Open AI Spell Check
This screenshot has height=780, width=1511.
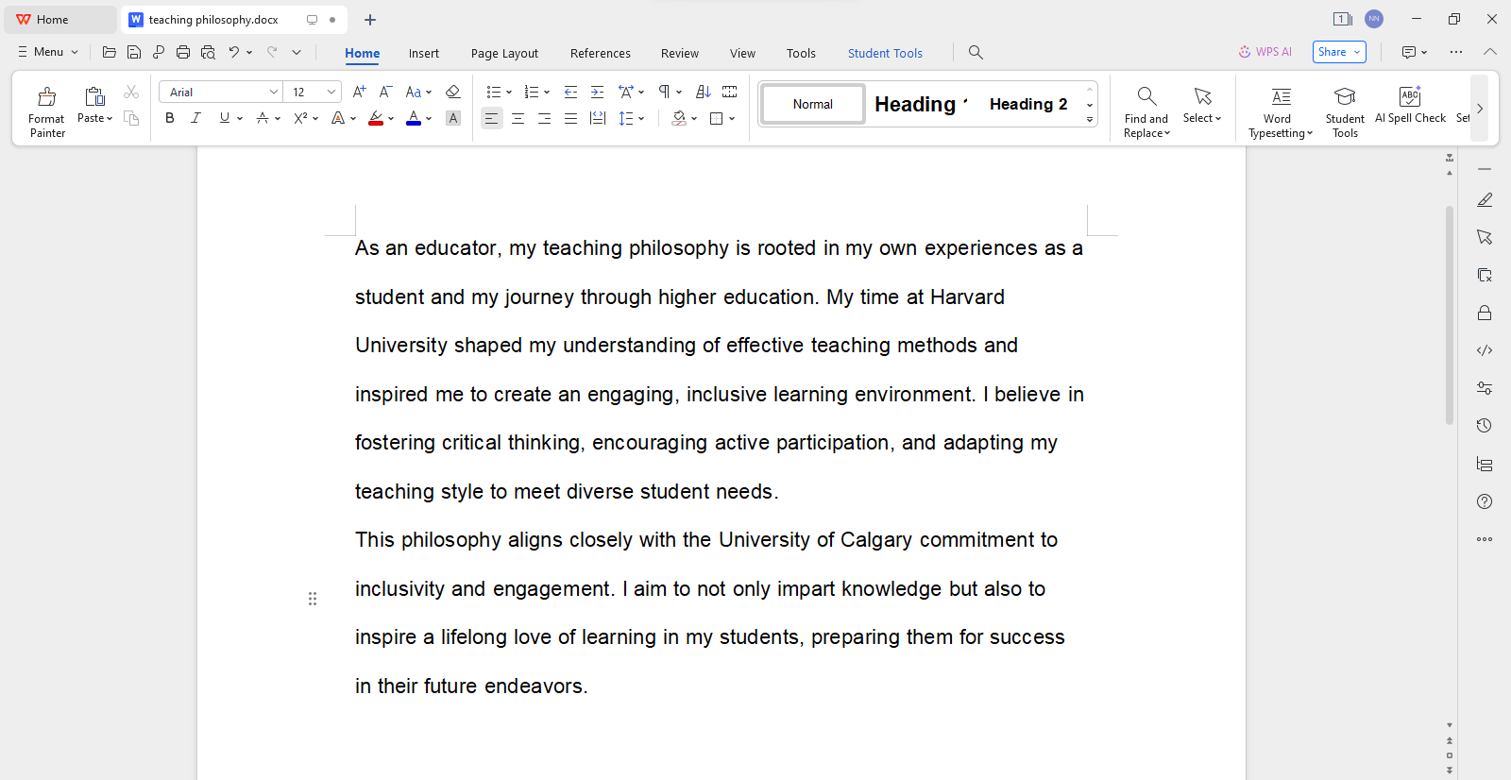pos(1410,104)
